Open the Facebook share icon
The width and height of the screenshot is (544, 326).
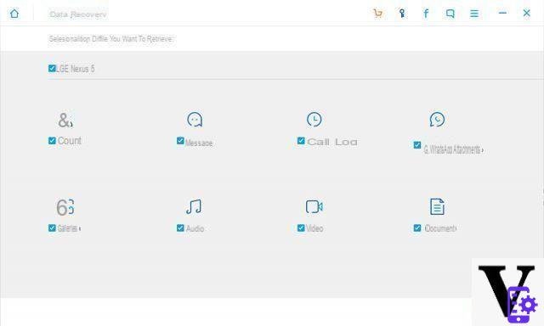(426, 14)
